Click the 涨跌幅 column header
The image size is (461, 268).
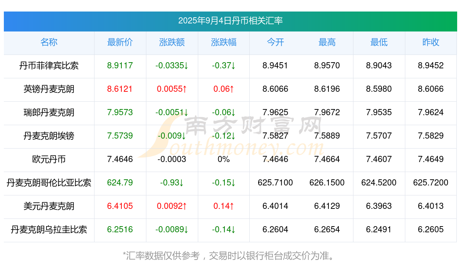(224, 42)
